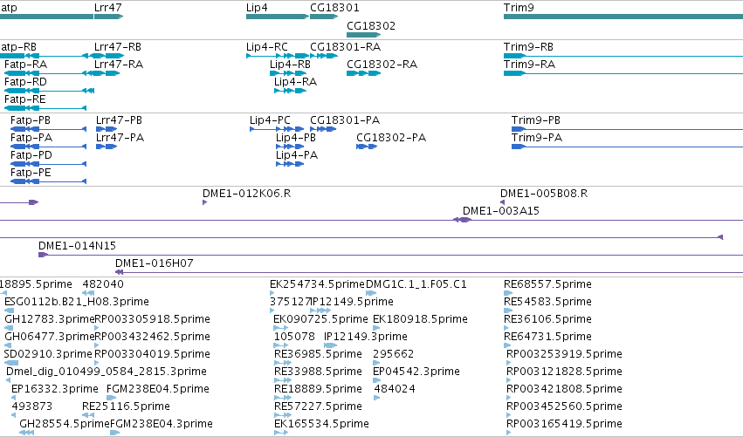Select the DME1-005B08.R marker
The width and height of the screenshot is (743, 437).
[x=502, y=202]
